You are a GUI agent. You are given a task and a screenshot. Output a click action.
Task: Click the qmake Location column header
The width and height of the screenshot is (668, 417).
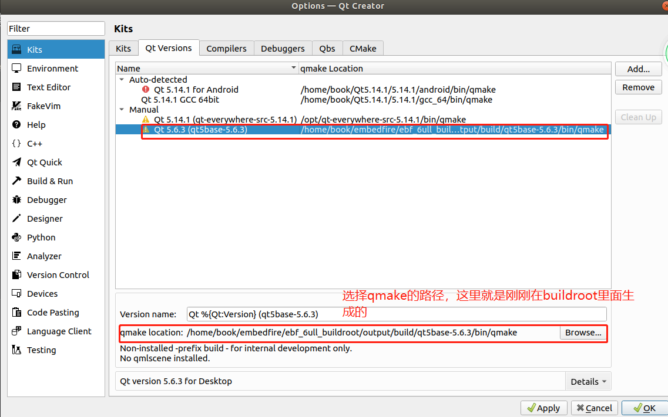[455, 68]
